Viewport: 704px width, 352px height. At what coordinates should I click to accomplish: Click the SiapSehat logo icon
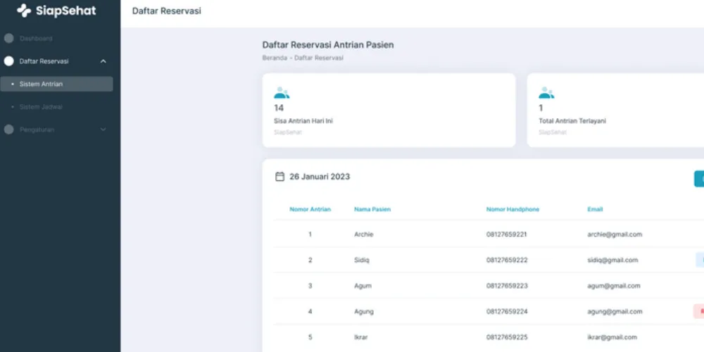[24, 11]
